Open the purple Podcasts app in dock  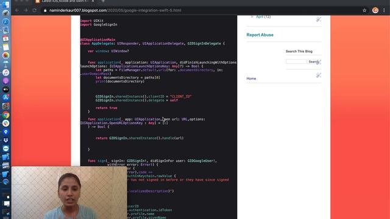[5, 81]
